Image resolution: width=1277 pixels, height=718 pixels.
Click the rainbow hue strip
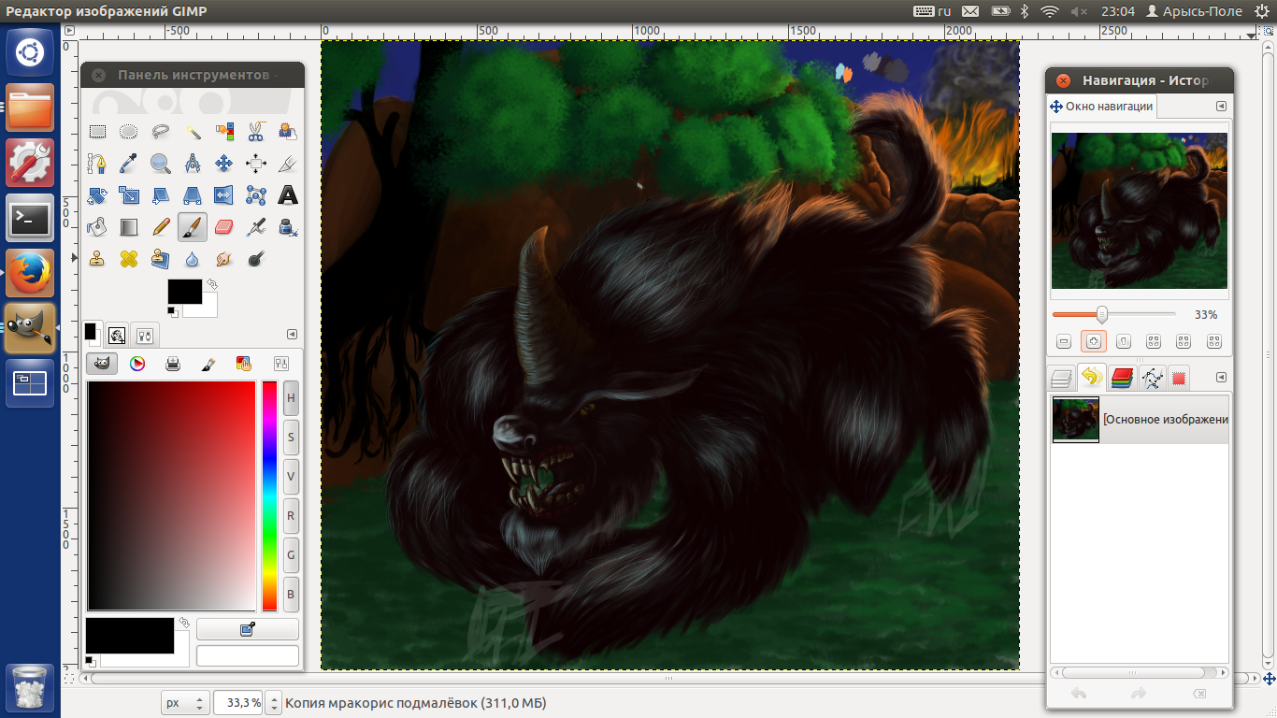click(269, 495)
